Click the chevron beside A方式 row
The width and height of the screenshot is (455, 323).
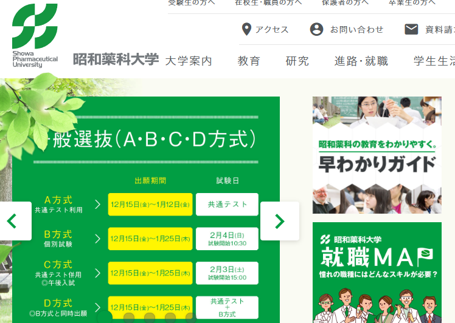98,205
